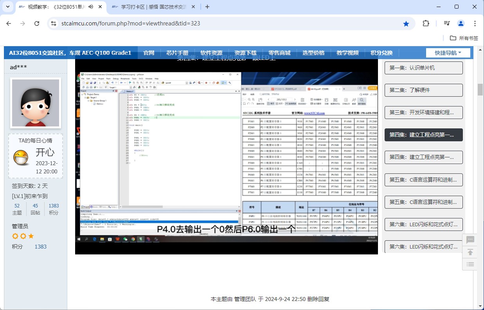Click the 开心 mood smiley icon
Viewport: 484px width, 310px height.
click(x=21, y=157)
